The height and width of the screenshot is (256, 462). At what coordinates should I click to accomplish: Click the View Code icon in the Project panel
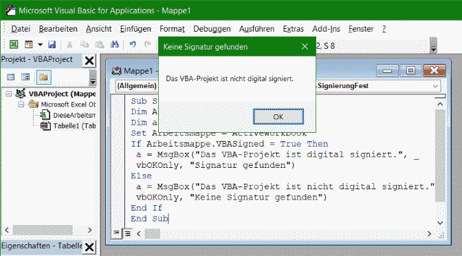point(11,77)
